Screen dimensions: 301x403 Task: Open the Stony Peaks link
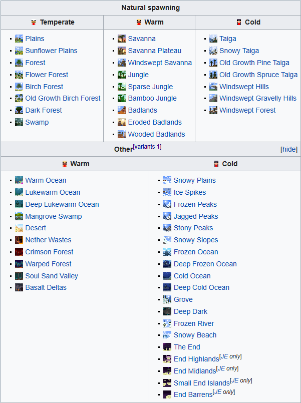[x=193, y=228]
